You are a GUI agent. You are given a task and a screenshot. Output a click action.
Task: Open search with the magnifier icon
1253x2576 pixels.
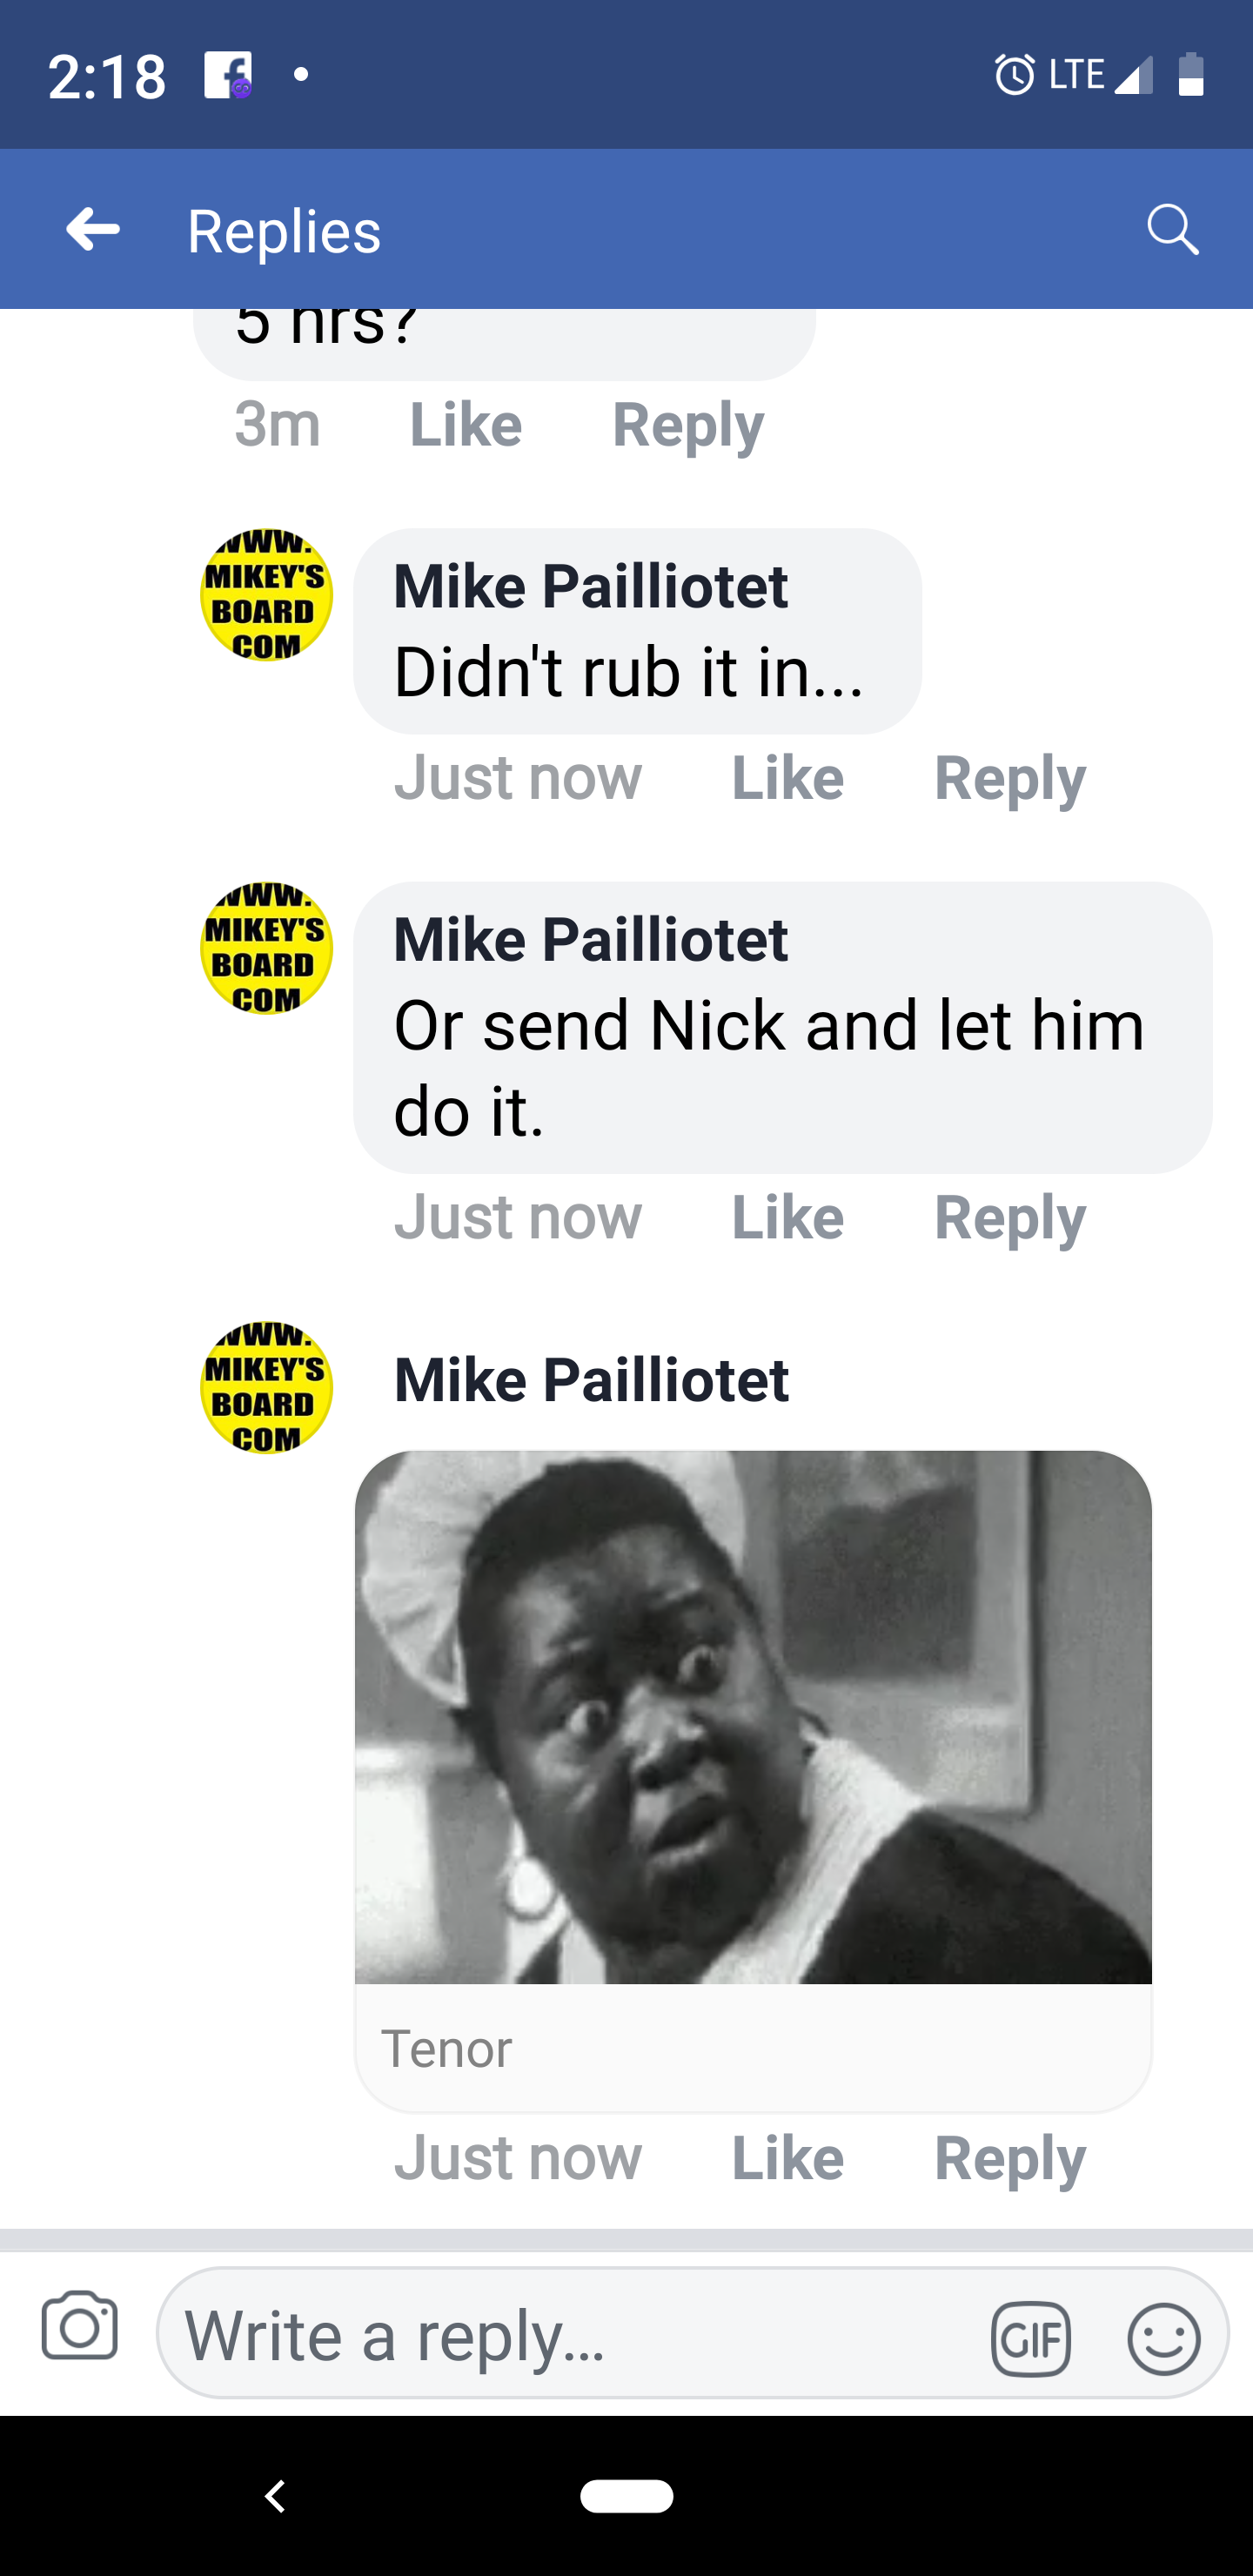1172,230
